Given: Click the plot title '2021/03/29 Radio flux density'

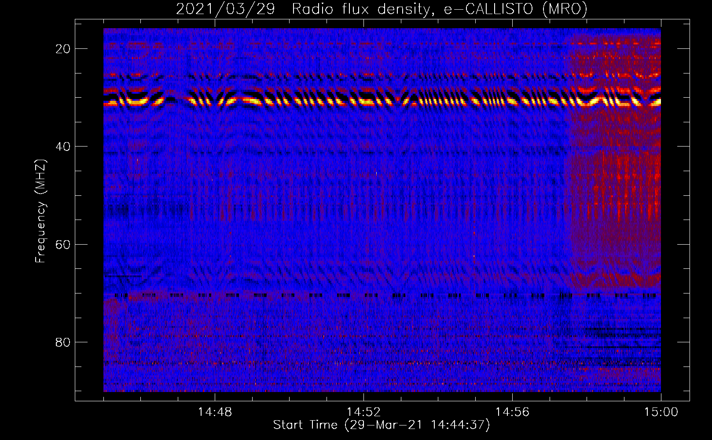Looking at the screenshot, I should click(x=382, y=9).
